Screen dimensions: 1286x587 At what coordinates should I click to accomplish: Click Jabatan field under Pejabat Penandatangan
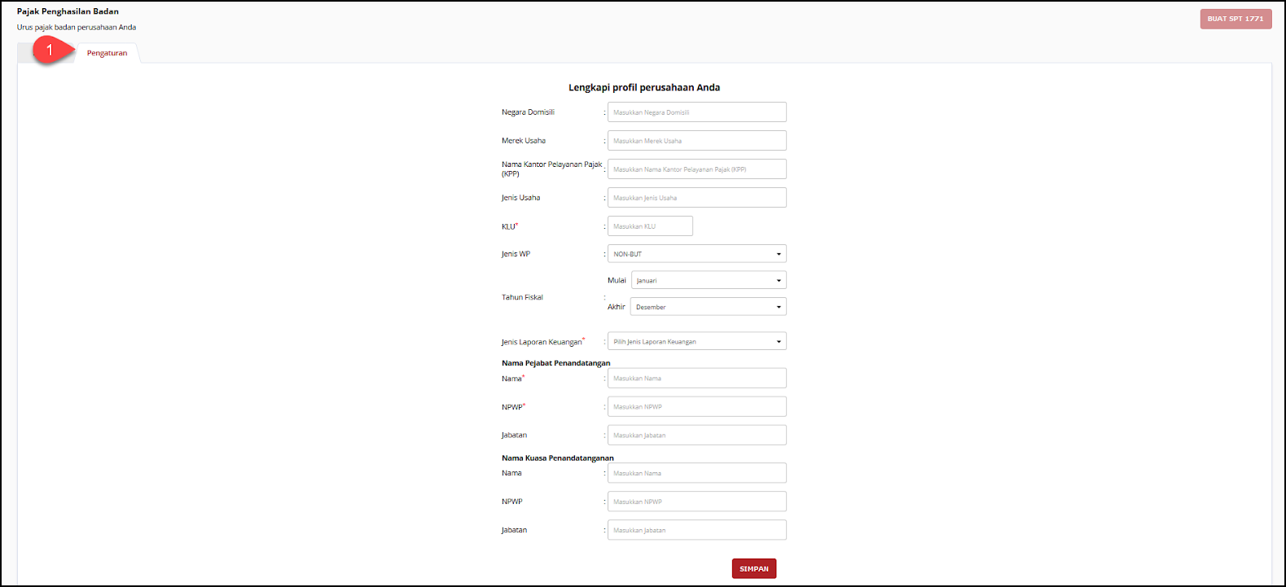click(696, 436)
